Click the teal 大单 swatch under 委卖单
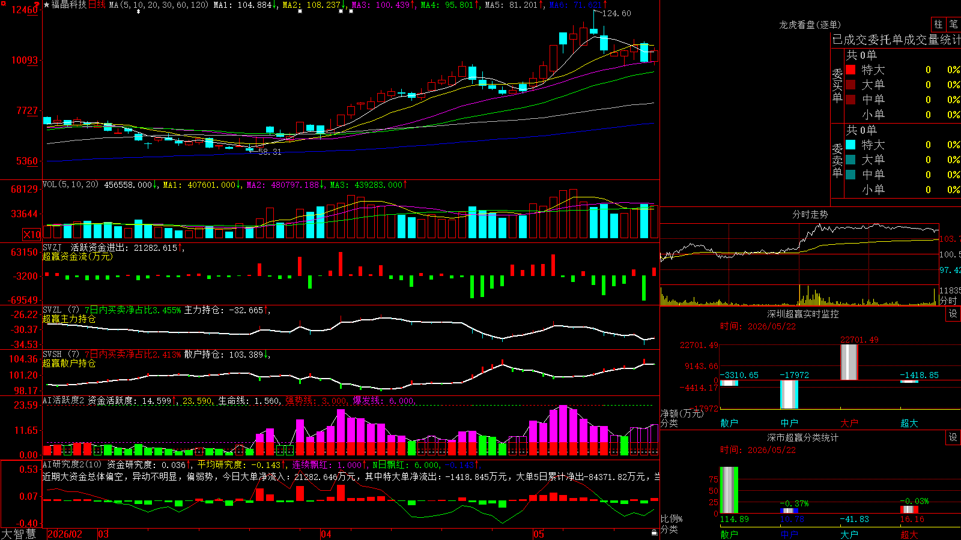 pyautogui.click(x=850, y=160)
